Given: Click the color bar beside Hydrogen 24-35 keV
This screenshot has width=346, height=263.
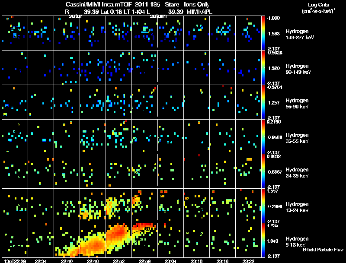Looking at the screenshot, I should point(263,171).
